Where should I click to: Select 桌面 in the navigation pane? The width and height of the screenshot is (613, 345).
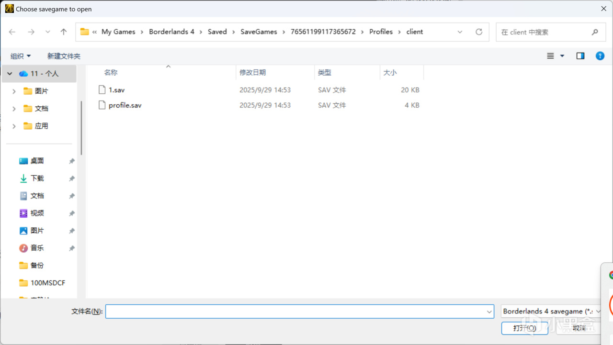click(x=37, y=161)
